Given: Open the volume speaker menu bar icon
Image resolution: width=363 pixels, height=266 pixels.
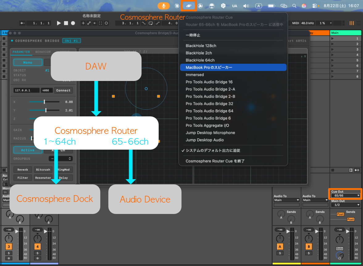Looking at the screenshot, I should [x=246, y=6].
